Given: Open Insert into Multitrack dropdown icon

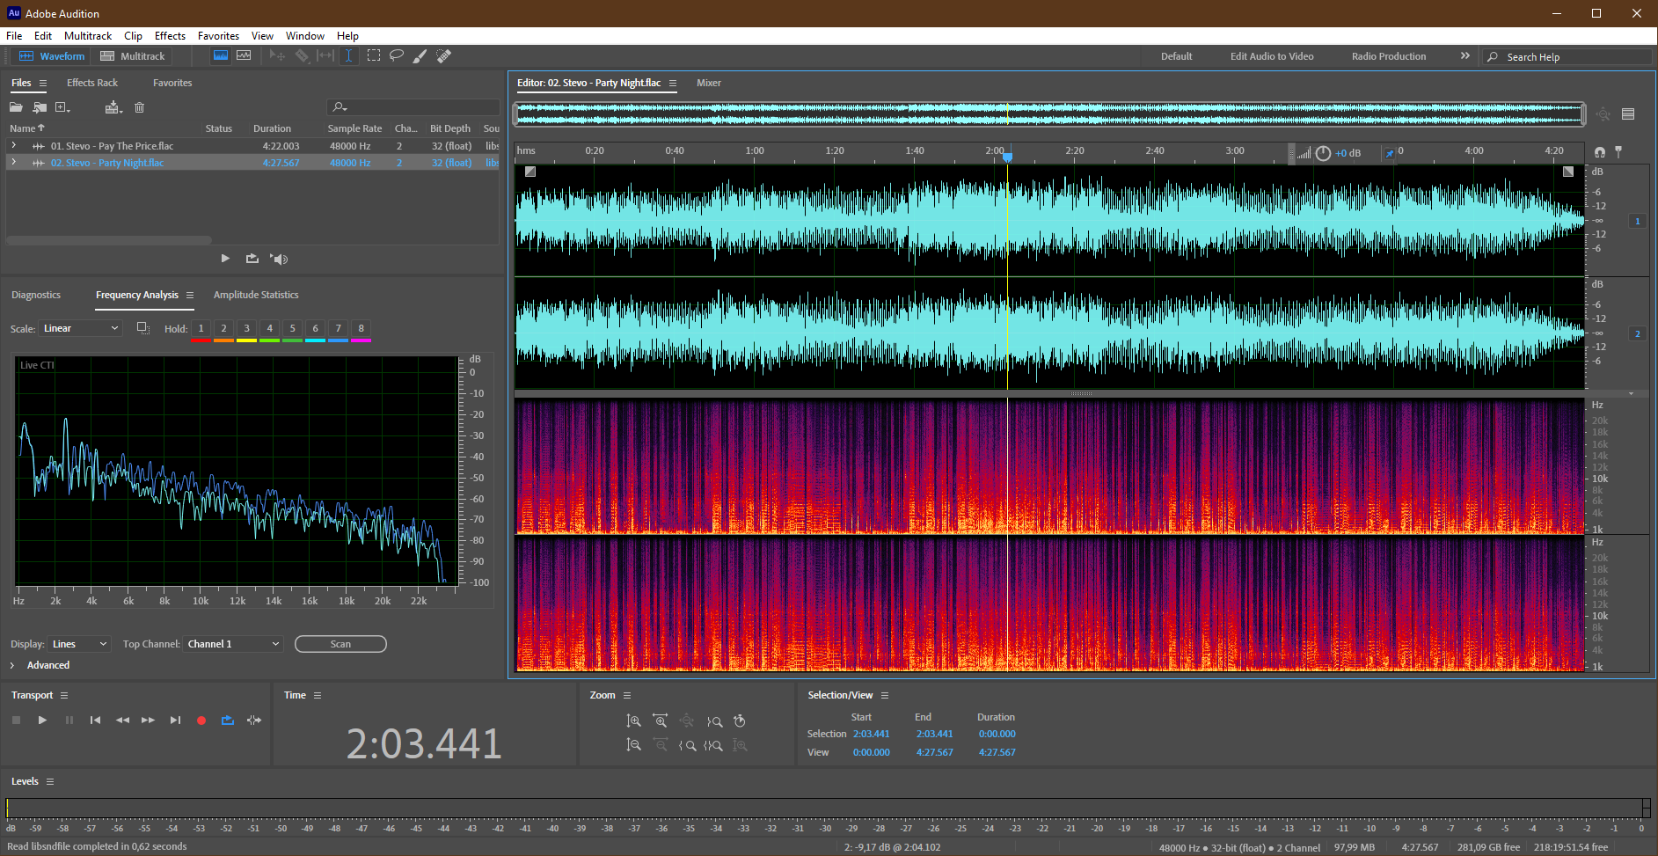Looking at the screenshot, I should tap(113, 107).
